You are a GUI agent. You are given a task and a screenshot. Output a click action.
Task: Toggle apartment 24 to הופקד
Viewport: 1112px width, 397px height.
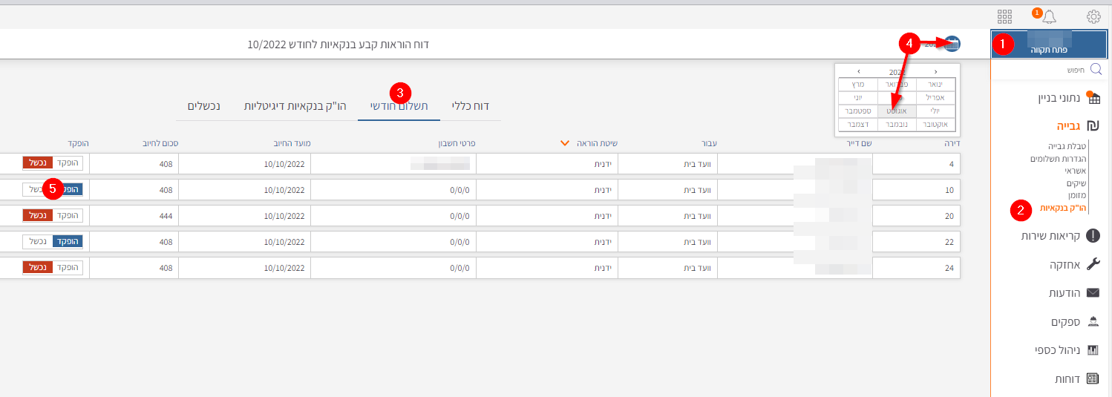coord(68,267)
